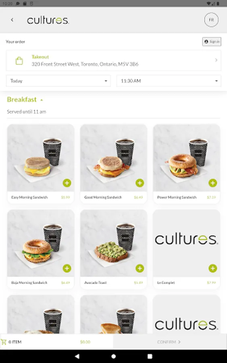227x363 pixels.
Task: Add Le Complet with plus icon
Action: tap(212, 268)
